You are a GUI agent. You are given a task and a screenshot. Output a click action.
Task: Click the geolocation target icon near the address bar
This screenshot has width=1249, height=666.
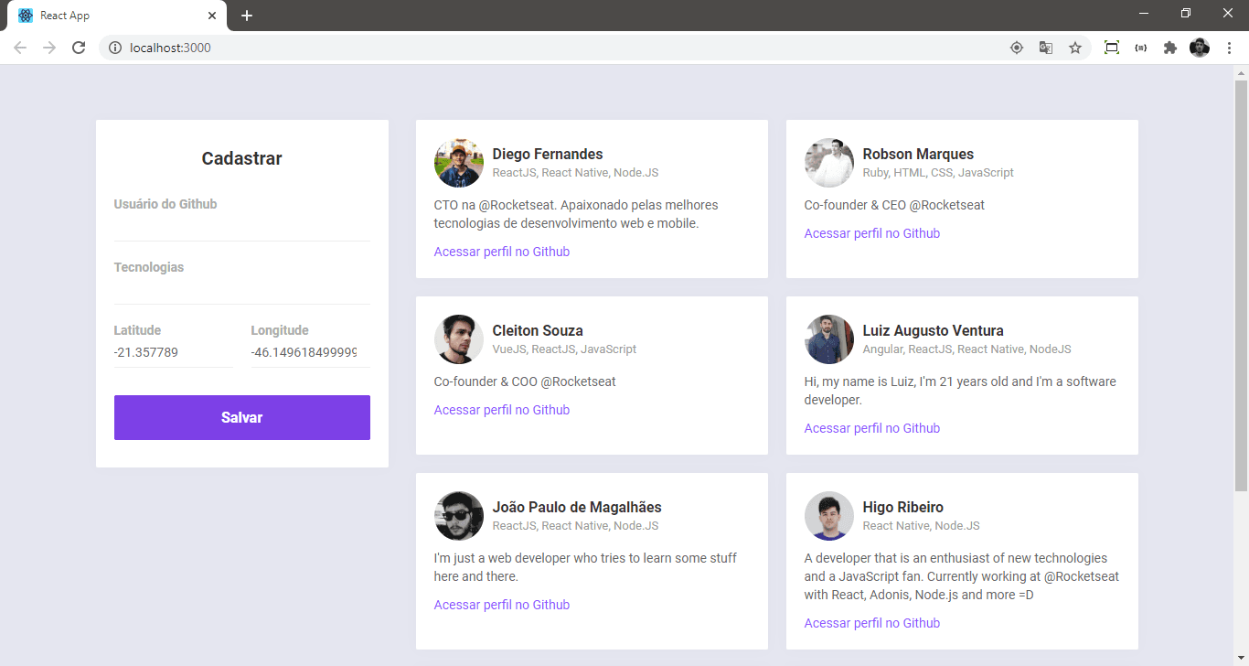coord(1017,47)
